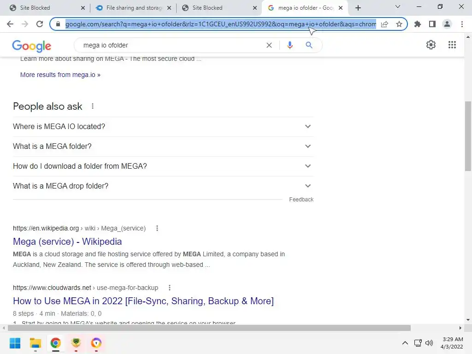Open the tab search chevron
Viewport: 472px width, 354px height.
coord(398,6)
